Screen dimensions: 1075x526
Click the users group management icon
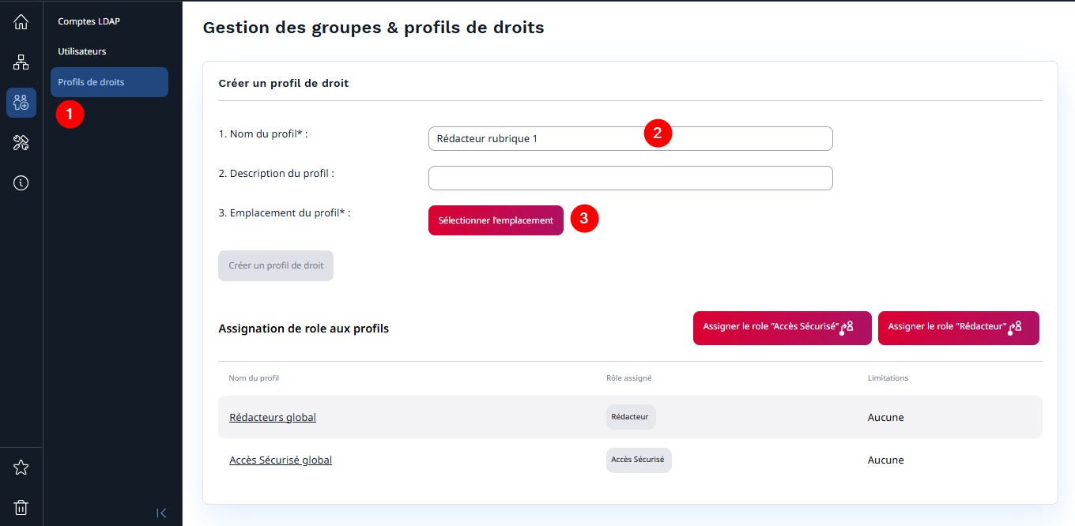coord(21,103)
